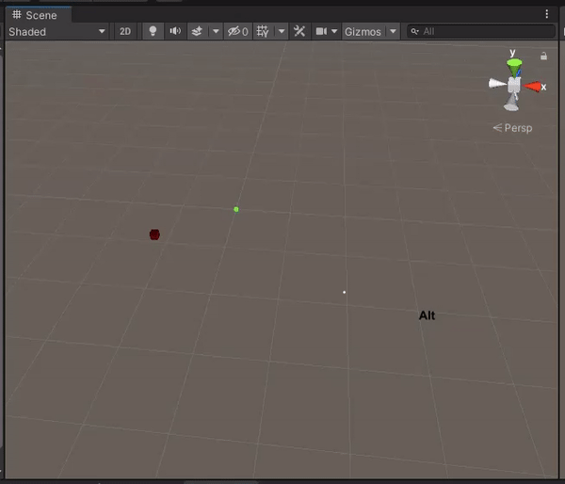This screenshot has height=484, width=565.
Task: Toggle 2D view mode
Action: pyautogui.click(x=125, y=32)
